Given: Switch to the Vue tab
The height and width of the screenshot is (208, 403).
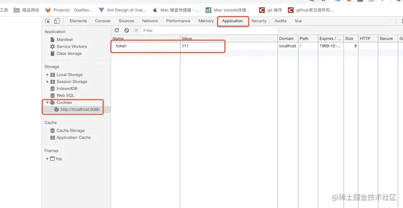Looking at the screenshot, I should click(298, 21).
